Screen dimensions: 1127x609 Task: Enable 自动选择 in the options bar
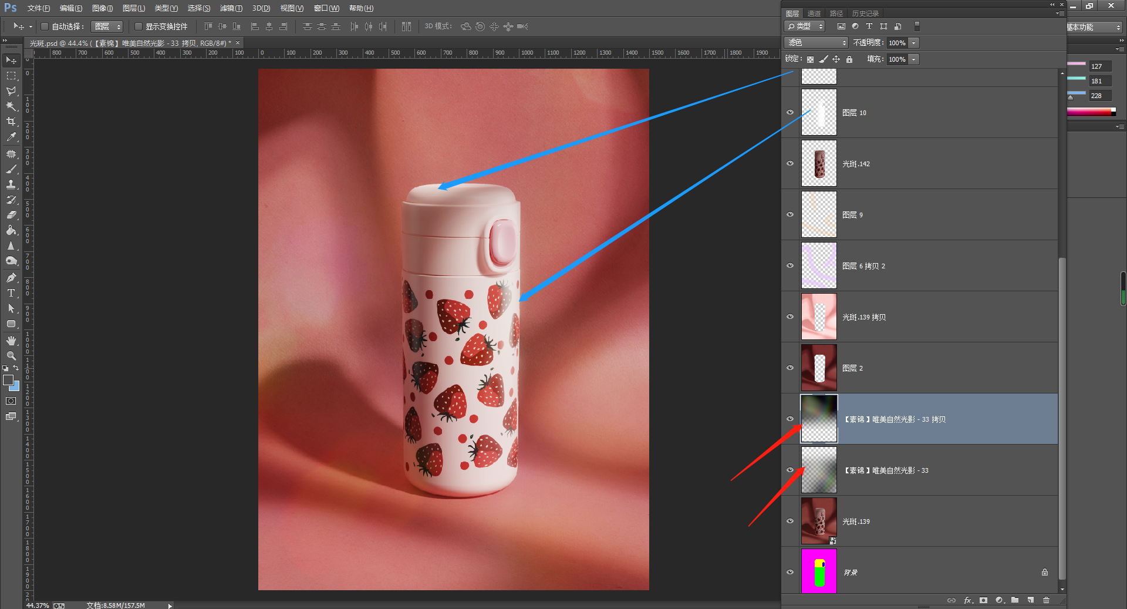coord(45,26)
